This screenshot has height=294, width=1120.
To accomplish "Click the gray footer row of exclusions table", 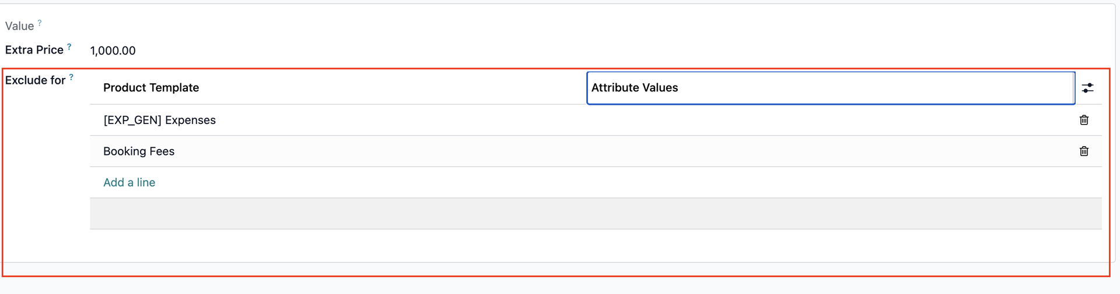I will [596, 214].
